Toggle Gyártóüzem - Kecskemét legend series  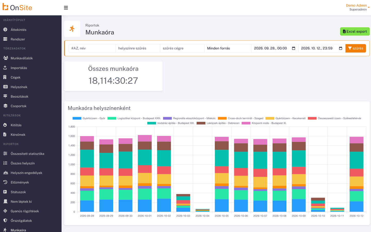point(285,118)
